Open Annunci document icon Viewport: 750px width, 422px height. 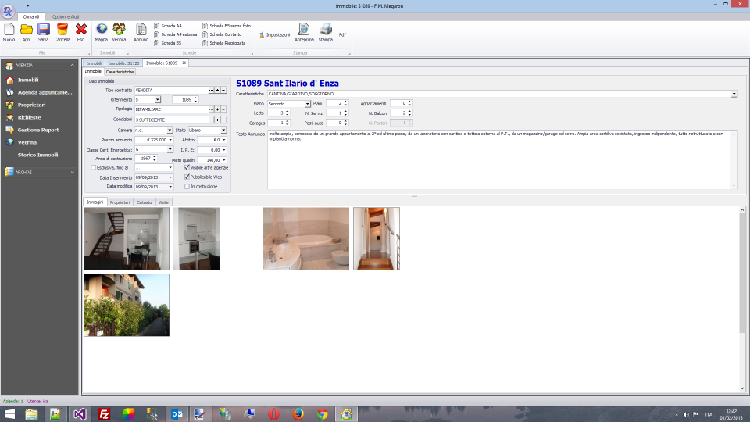pos(141,30)
